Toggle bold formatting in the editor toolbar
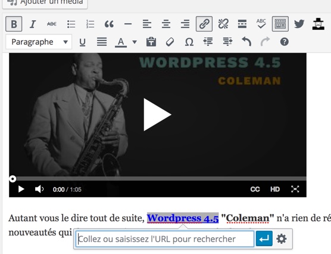 pyautogui.click(x=14, y=24)
